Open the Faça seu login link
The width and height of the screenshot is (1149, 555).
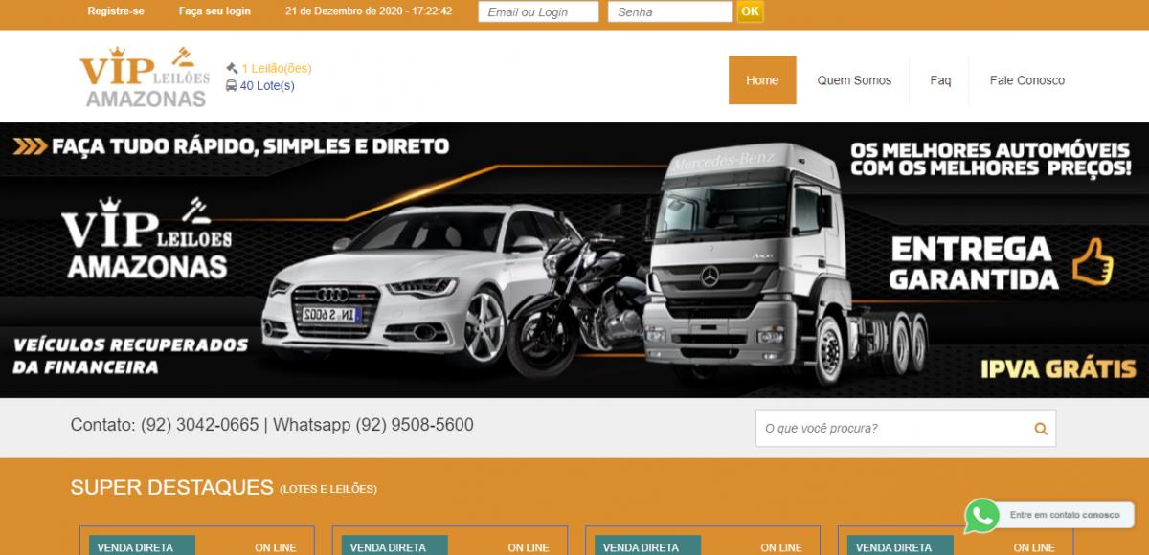(214, 11)
